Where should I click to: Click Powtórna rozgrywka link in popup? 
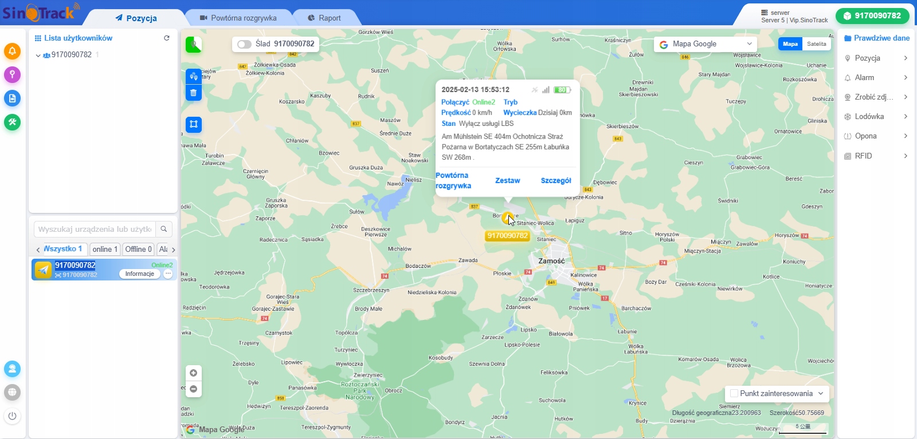(x=453, y=180)
